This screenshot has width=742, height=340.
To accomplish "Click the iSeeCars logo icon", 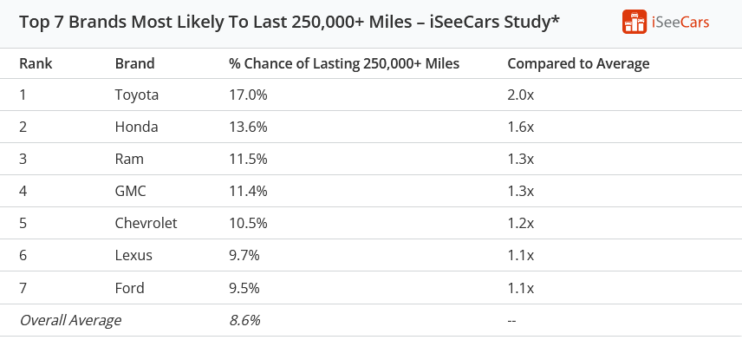I will click(x=635, y=22).
